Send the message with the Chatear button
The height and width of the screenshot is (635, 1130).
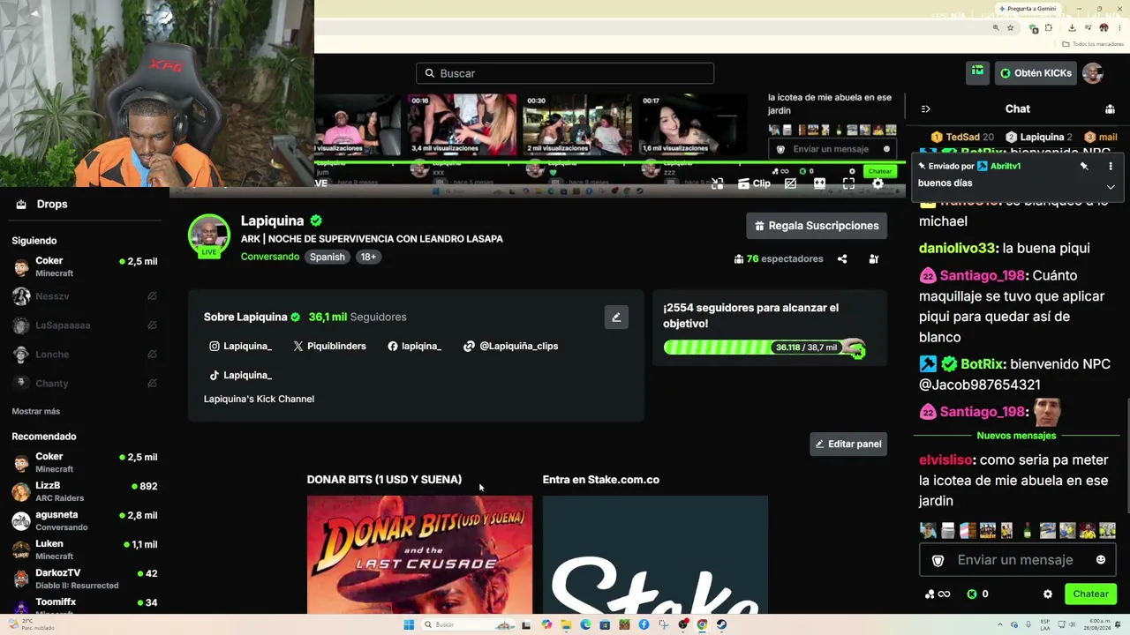1090,594
